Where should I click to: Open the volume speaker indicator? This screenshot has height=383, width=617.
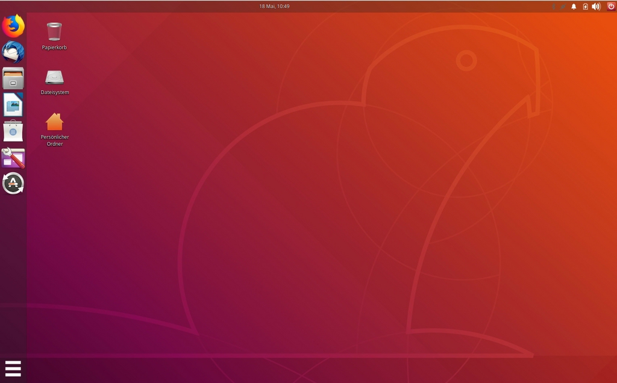coord(596,6)
